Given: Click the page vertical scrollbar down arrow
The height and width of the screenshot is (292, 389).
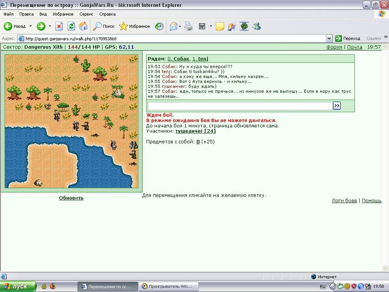Looking at the screenshot, I should 385,268.
